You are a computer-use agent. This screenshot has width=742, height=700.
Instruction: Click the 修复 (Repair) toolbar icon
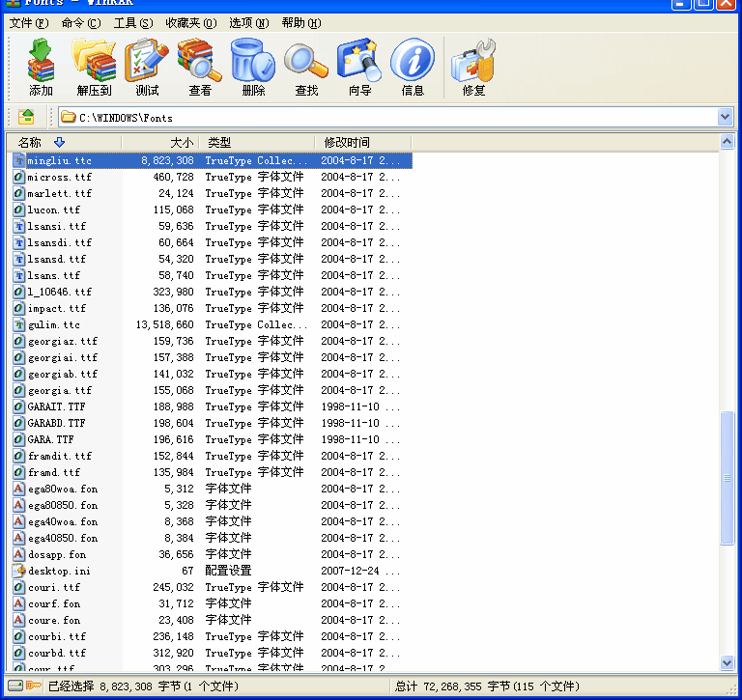tap(473, 68)
